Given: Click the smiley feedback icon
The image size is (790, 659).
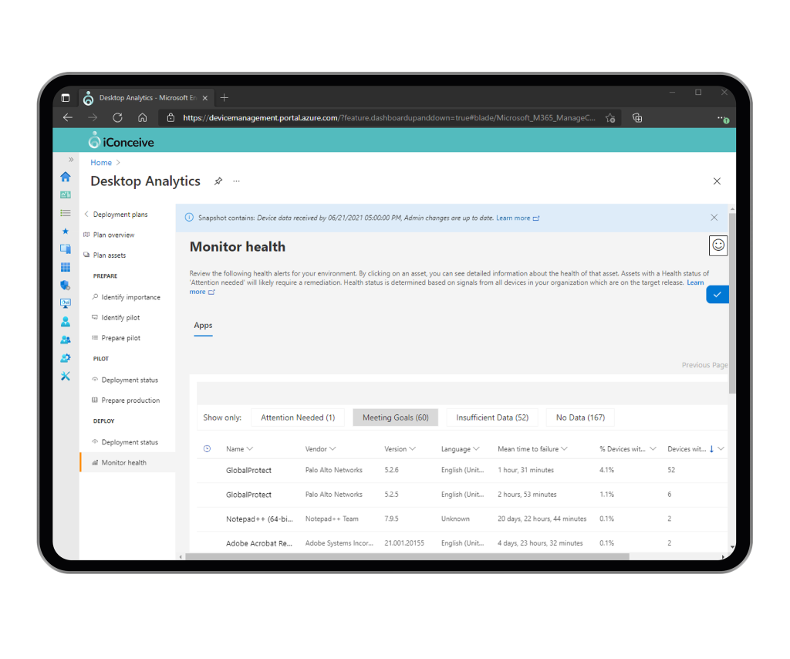Looking at the screenshot, I should click(717, 245).
